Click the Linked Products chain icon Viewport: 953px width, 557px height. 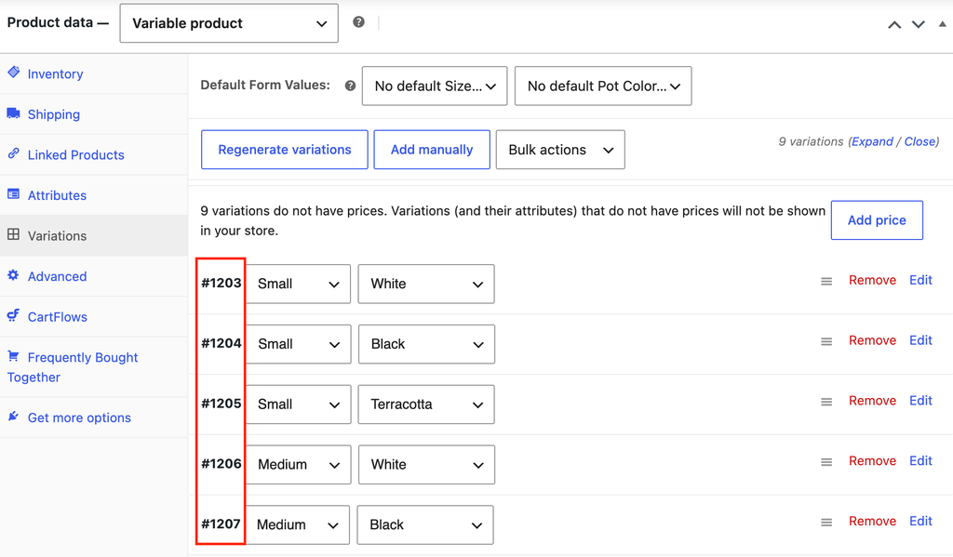point(13,153)
